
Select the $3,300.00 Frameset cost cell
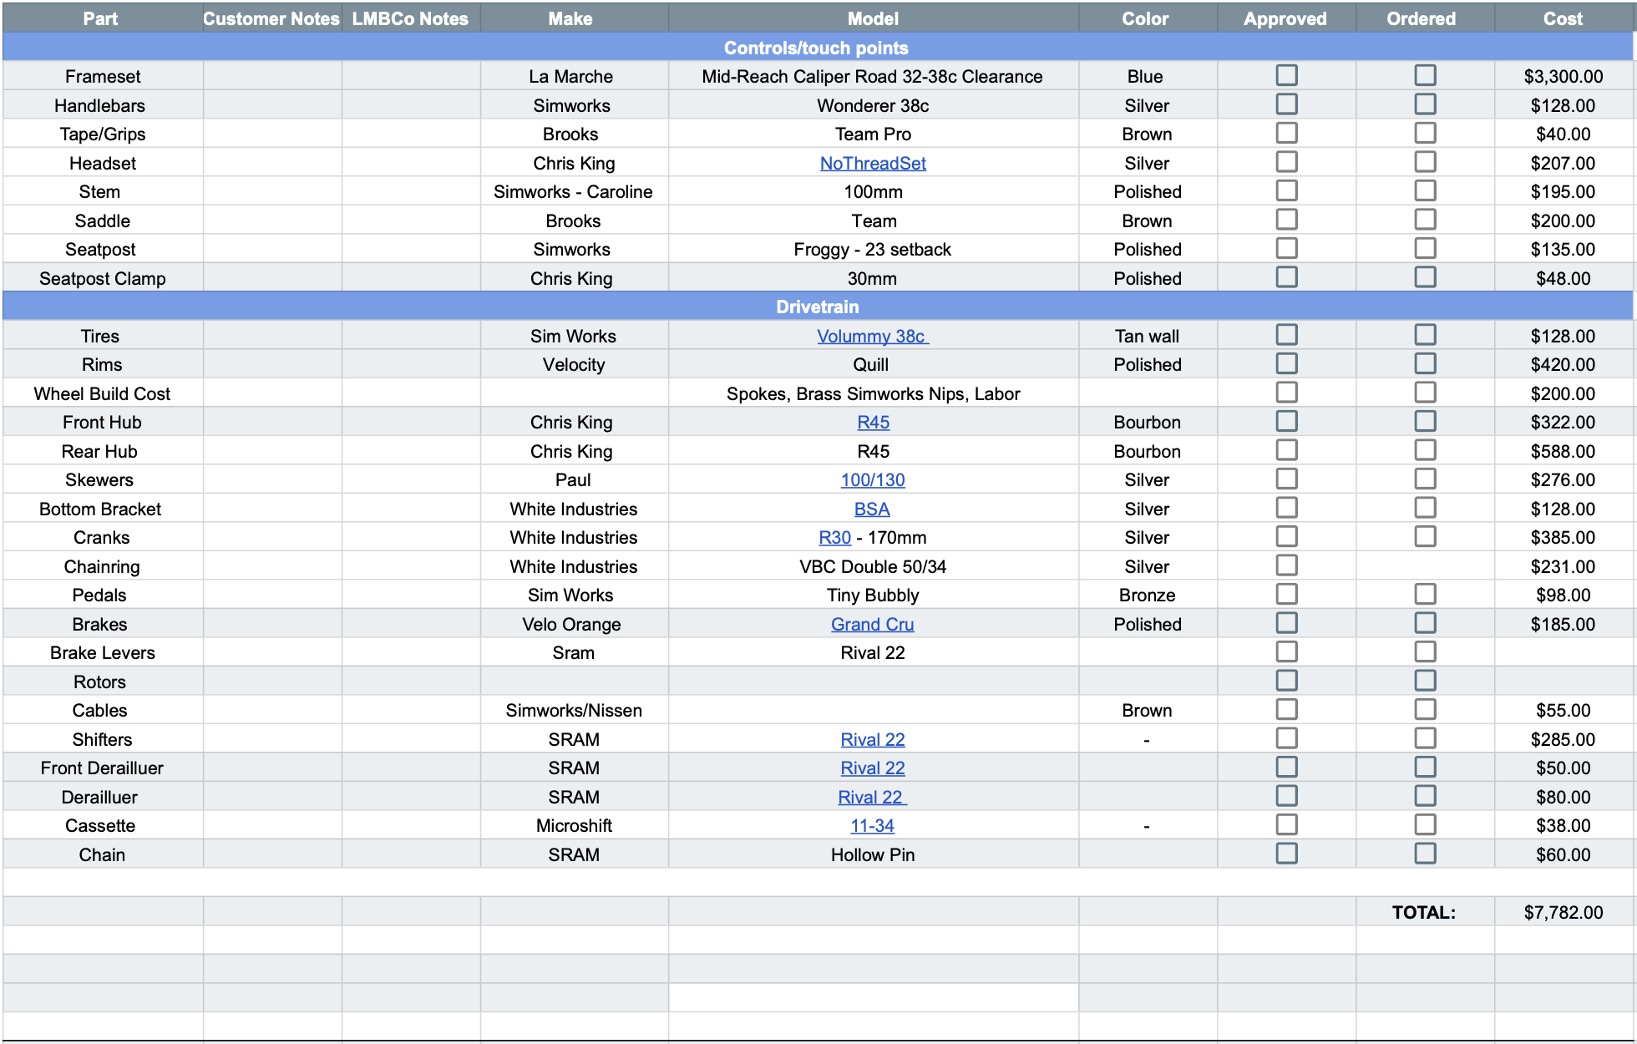[1564, 76]
